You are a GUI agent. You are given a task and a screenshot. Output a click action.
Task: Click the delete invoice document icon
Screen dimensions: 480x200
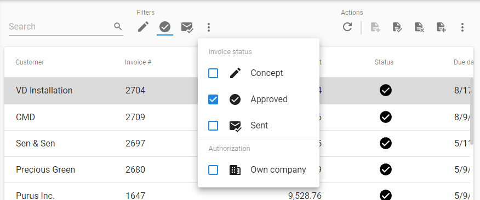[x=419, y=27]
